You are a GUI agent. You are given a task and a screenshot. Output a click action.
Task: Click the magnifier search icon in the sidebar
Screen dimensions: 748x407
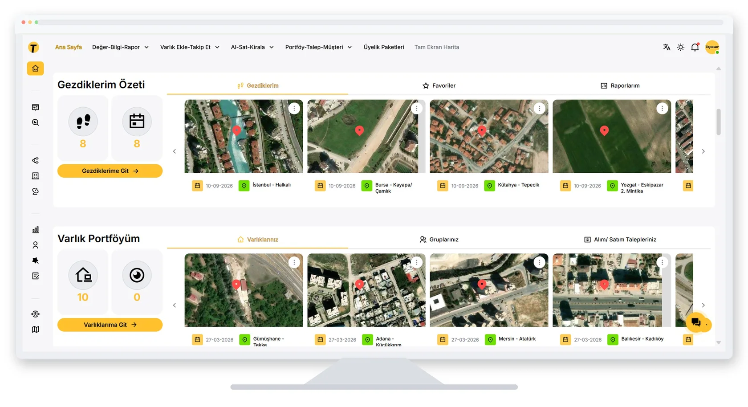coord(36,122)
